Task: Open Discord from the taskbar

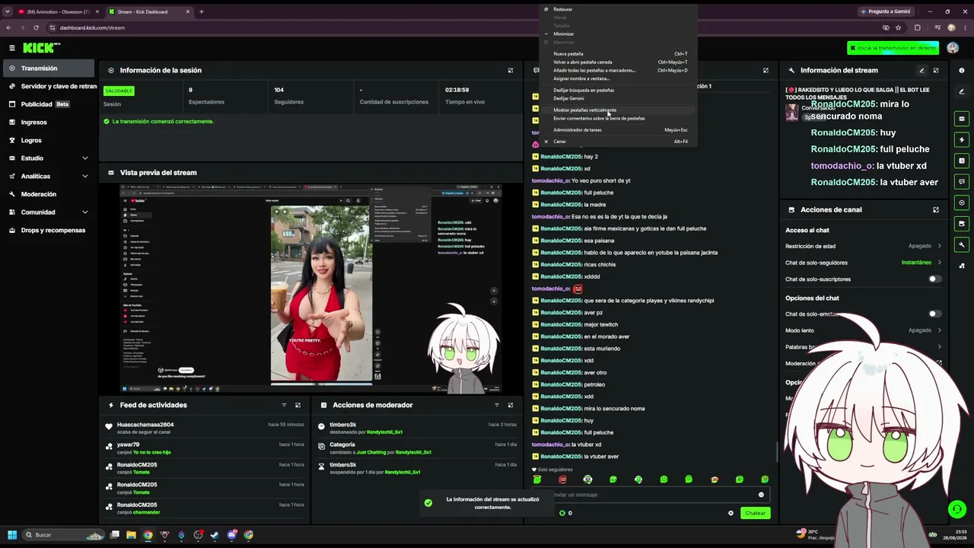Action: click(x=231, y=534)
